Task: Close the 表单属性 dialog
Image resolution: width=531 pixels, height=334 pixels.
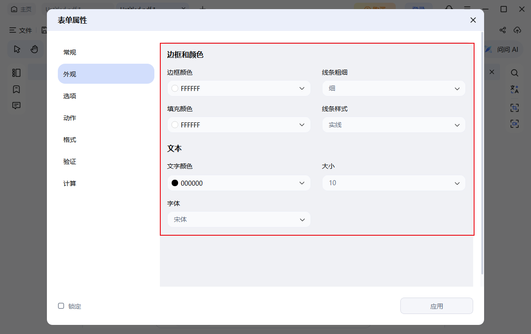Action: pyautogui.click(x=473, y=20)
